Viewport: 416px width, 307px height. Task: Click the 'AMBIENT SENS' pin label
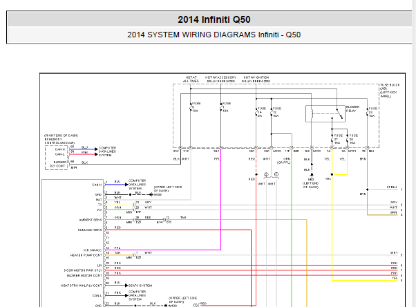pyautogui.click(x=91, y=220)
